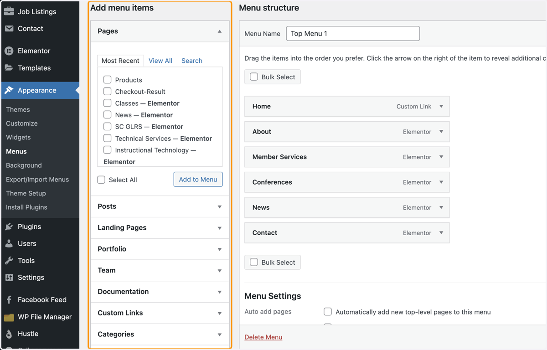
Task: Enable the top Bulk Select checkbox
Action: 254,77
